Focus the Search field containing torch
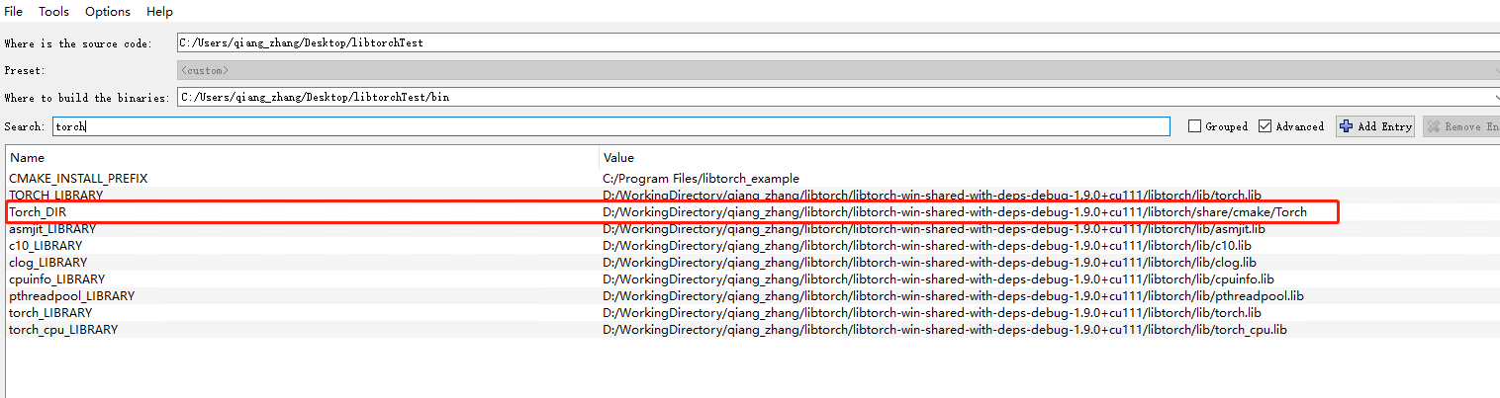The height and width of the screenshot is (398, 1500). (610, 126)
